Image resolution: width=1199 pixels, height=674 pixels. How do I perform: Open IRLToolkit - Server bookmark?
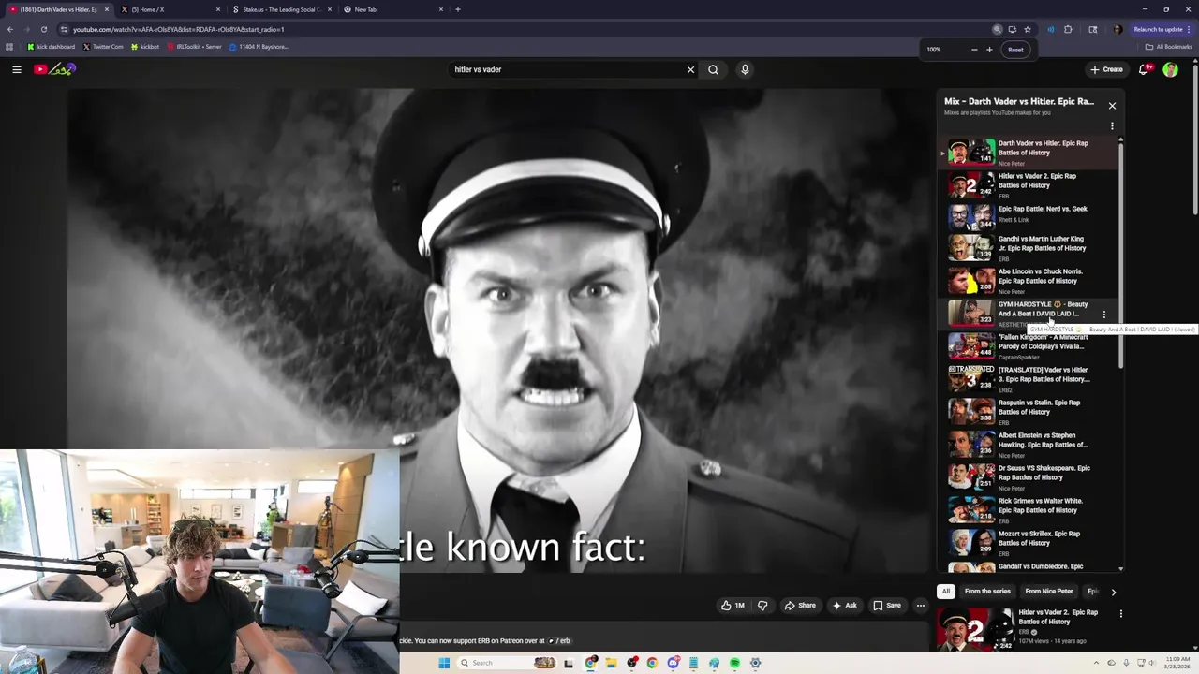(x=195, y=47)
